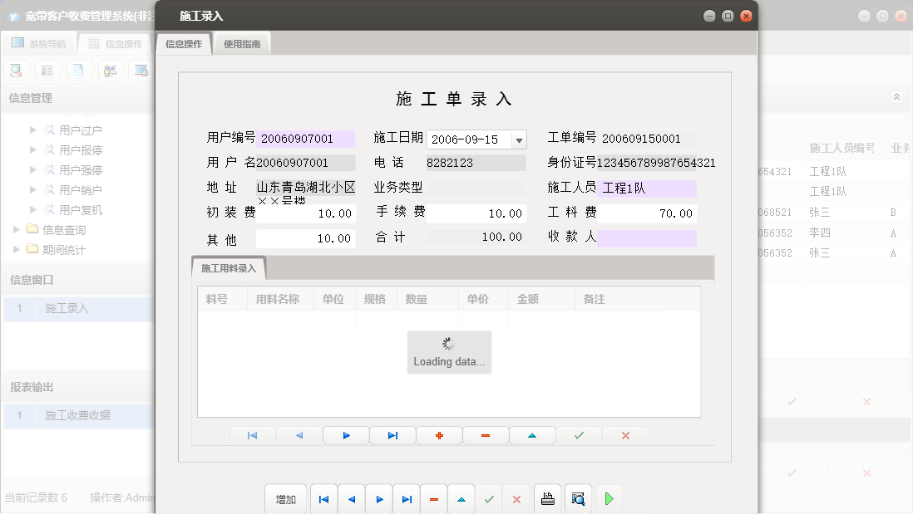This screenshot has height=519, width=913.
Task: Click the red minus next to the print icon
Action: pyautogui.click(x=434, y=499)
